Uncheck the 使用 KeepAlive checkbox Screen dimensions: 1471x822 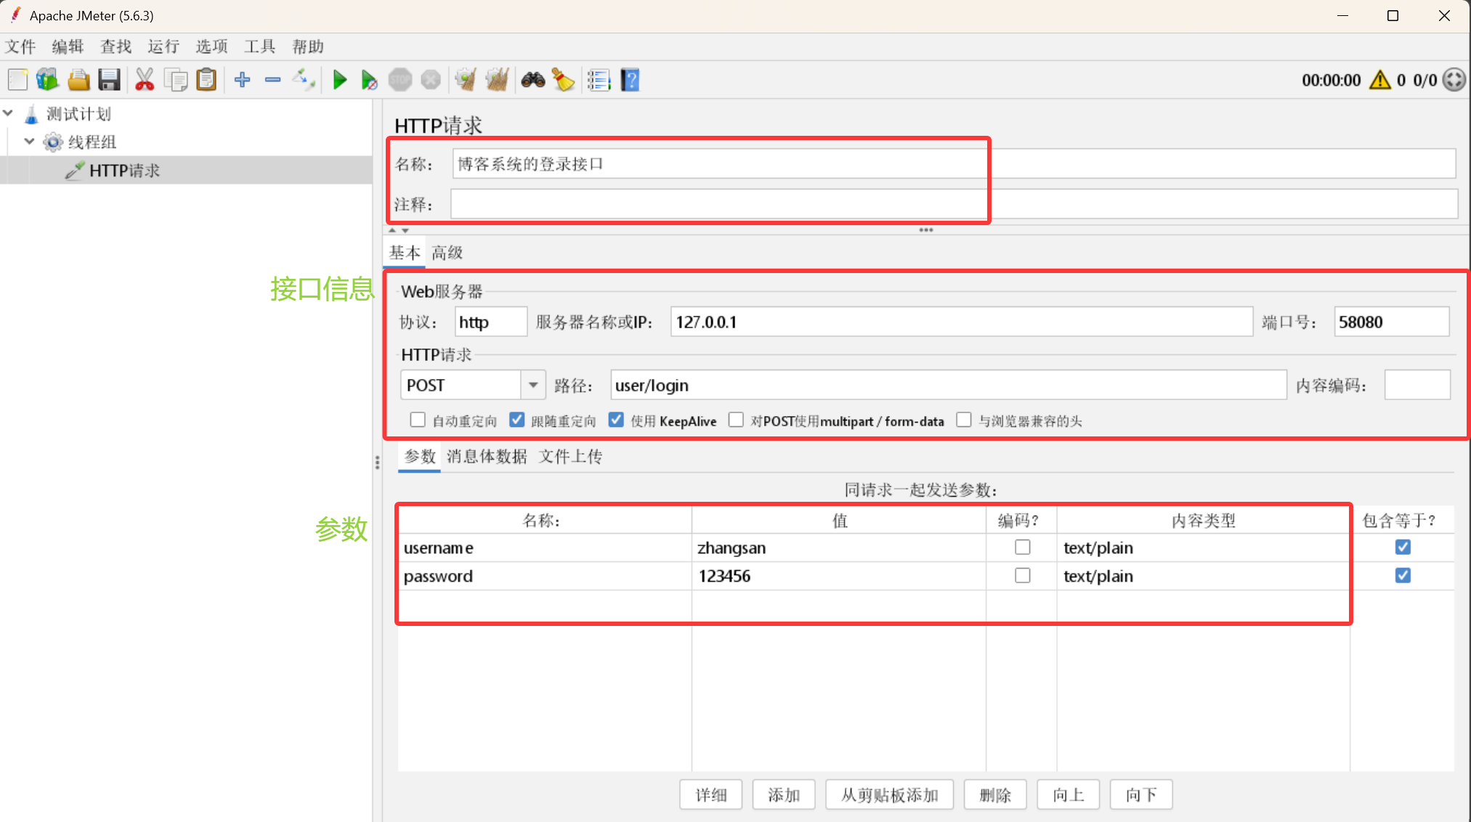point(616,420)
